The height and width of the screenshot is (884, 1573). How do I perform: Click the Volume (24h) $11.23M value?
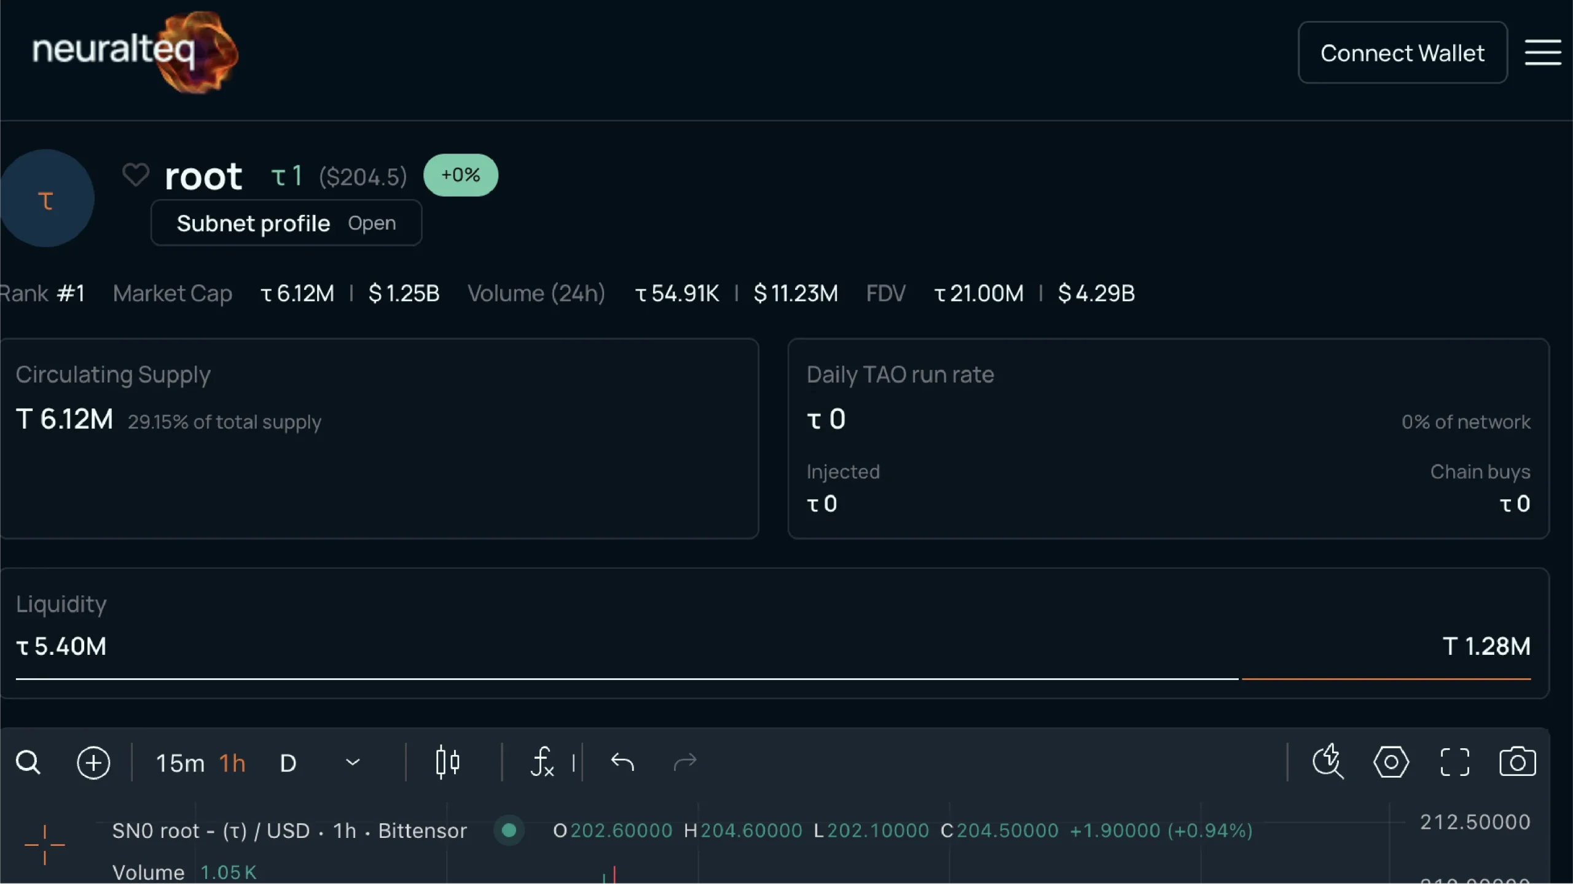point(796,293)
